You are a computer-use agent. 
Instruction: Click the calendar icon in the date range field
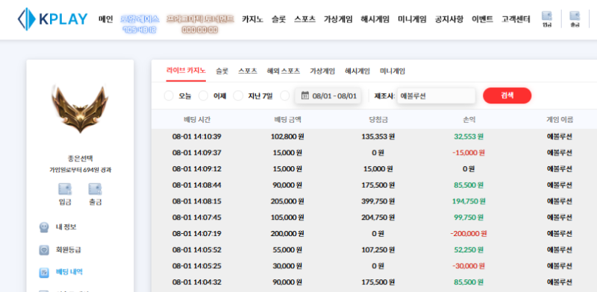click(305, 95)
